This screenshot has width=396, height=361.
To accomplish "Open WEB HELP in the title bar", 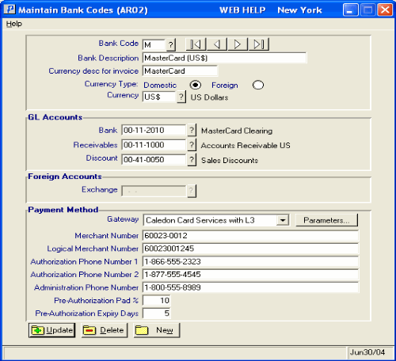I will (242, 10).
